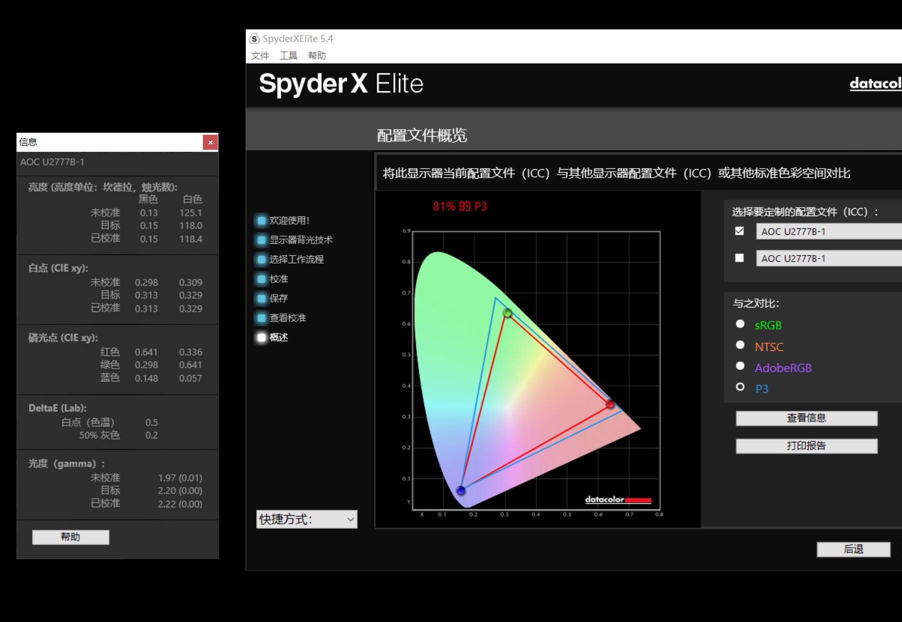Screen dimensions: 902x622
Task: Click the datacolor logo in the header
Action: (x=876, y=83)
